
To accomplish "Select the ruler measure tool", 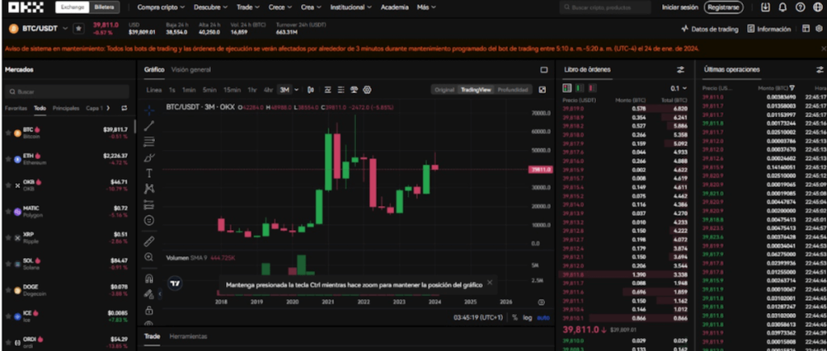I will click(x=149, y=241).
